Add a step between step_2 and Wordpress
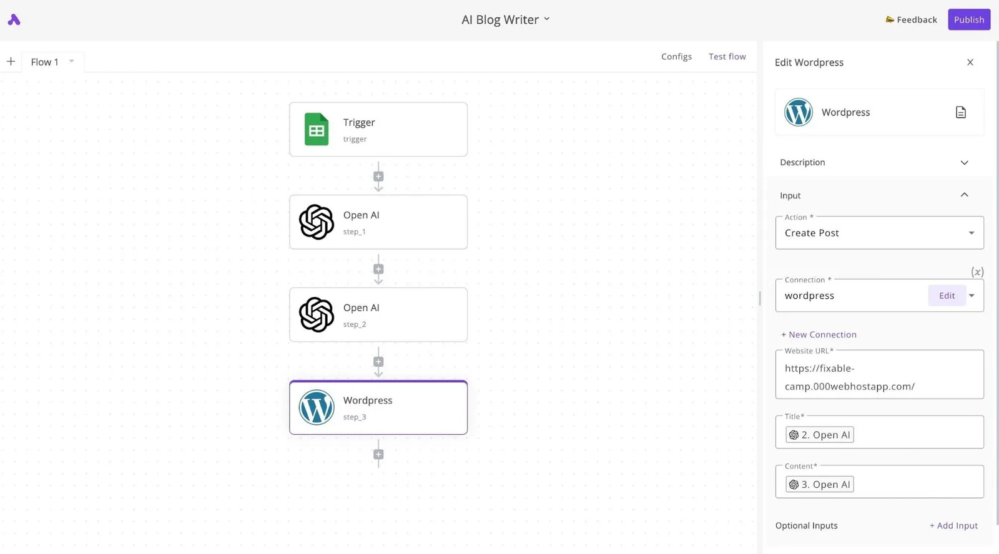 (378, 362)
